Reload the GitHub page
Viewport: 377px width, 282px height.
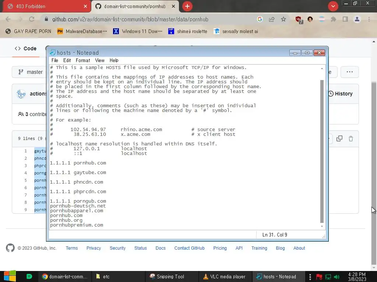point(32,19)
